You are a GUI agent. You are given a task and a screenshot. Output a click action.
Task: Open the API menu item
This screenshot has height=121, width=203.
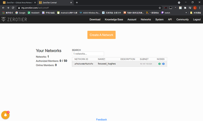point(170,19)
